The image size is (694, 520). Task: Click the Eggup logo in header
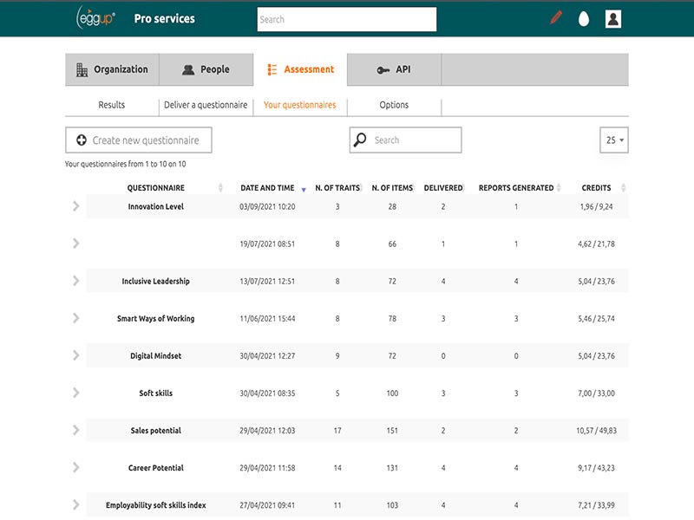(x=95, y=18)
